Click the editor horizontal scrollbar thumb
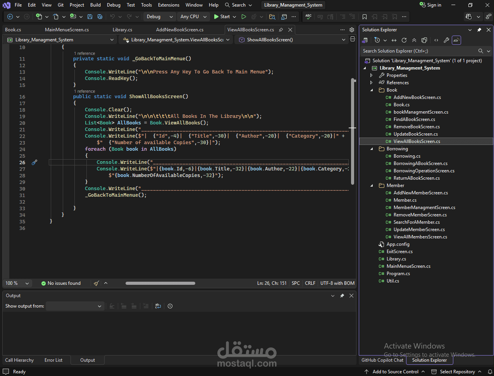494x376 pixels. 160,283
